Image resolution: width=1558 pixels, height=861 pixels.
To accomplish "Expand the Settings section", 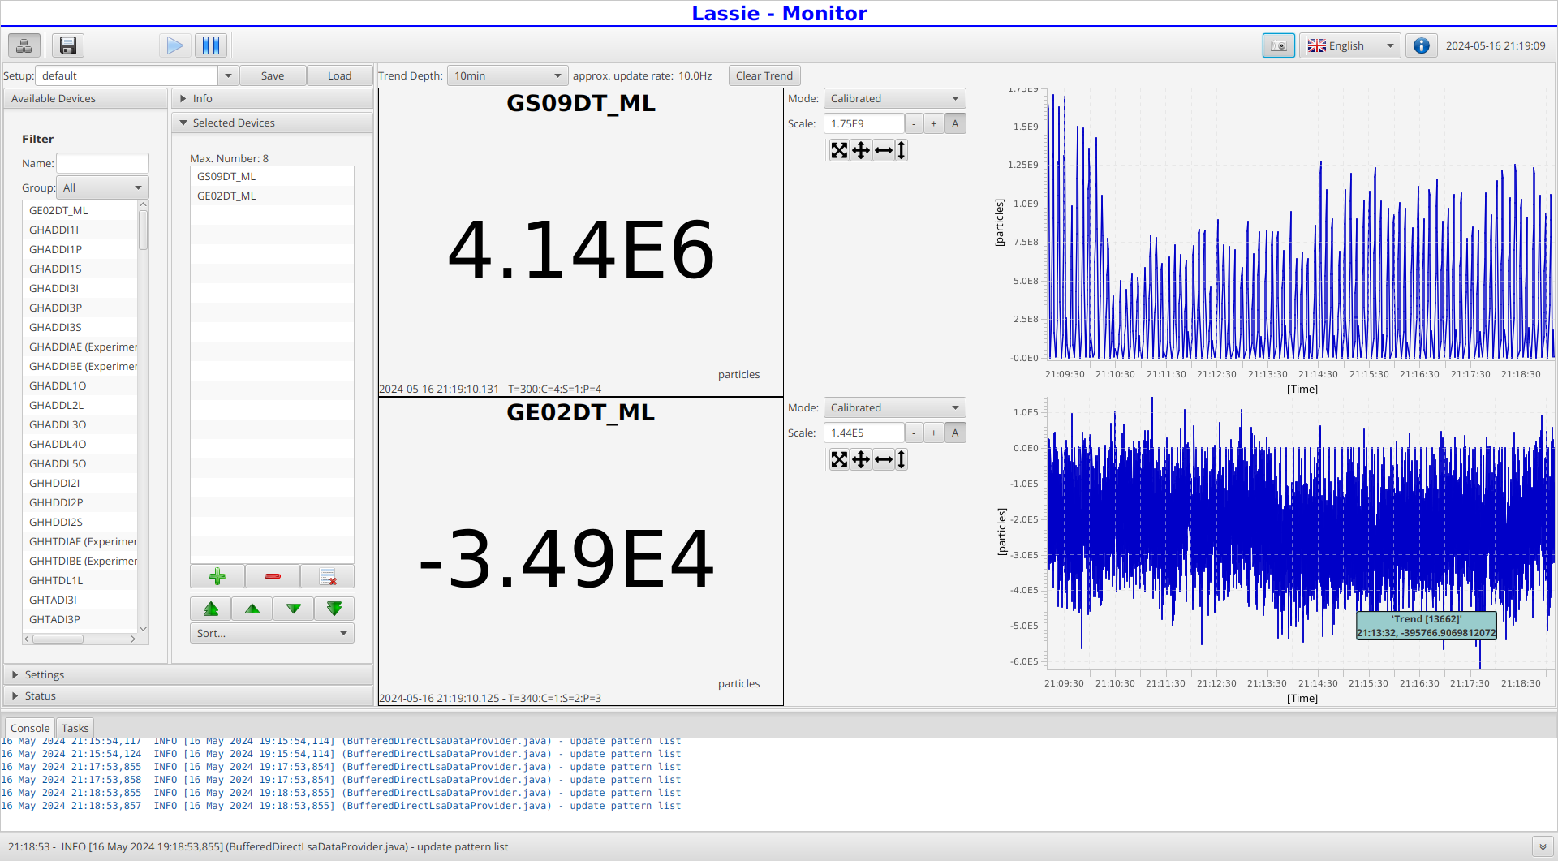I will tap(188, 674).
